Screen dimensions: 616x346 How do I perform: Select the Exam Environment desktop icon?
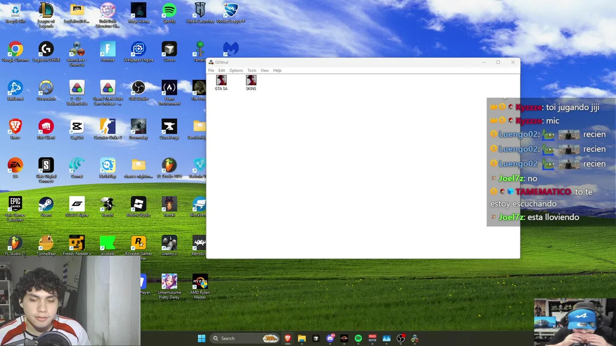[169, 93]
